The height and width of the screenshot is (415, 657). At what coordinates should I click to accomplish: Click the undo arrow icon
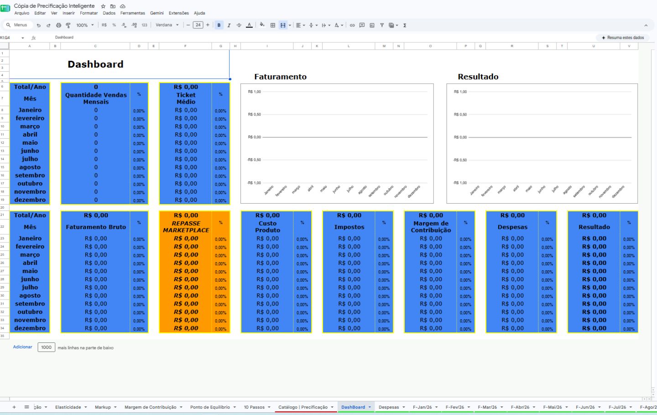point(39,26)
